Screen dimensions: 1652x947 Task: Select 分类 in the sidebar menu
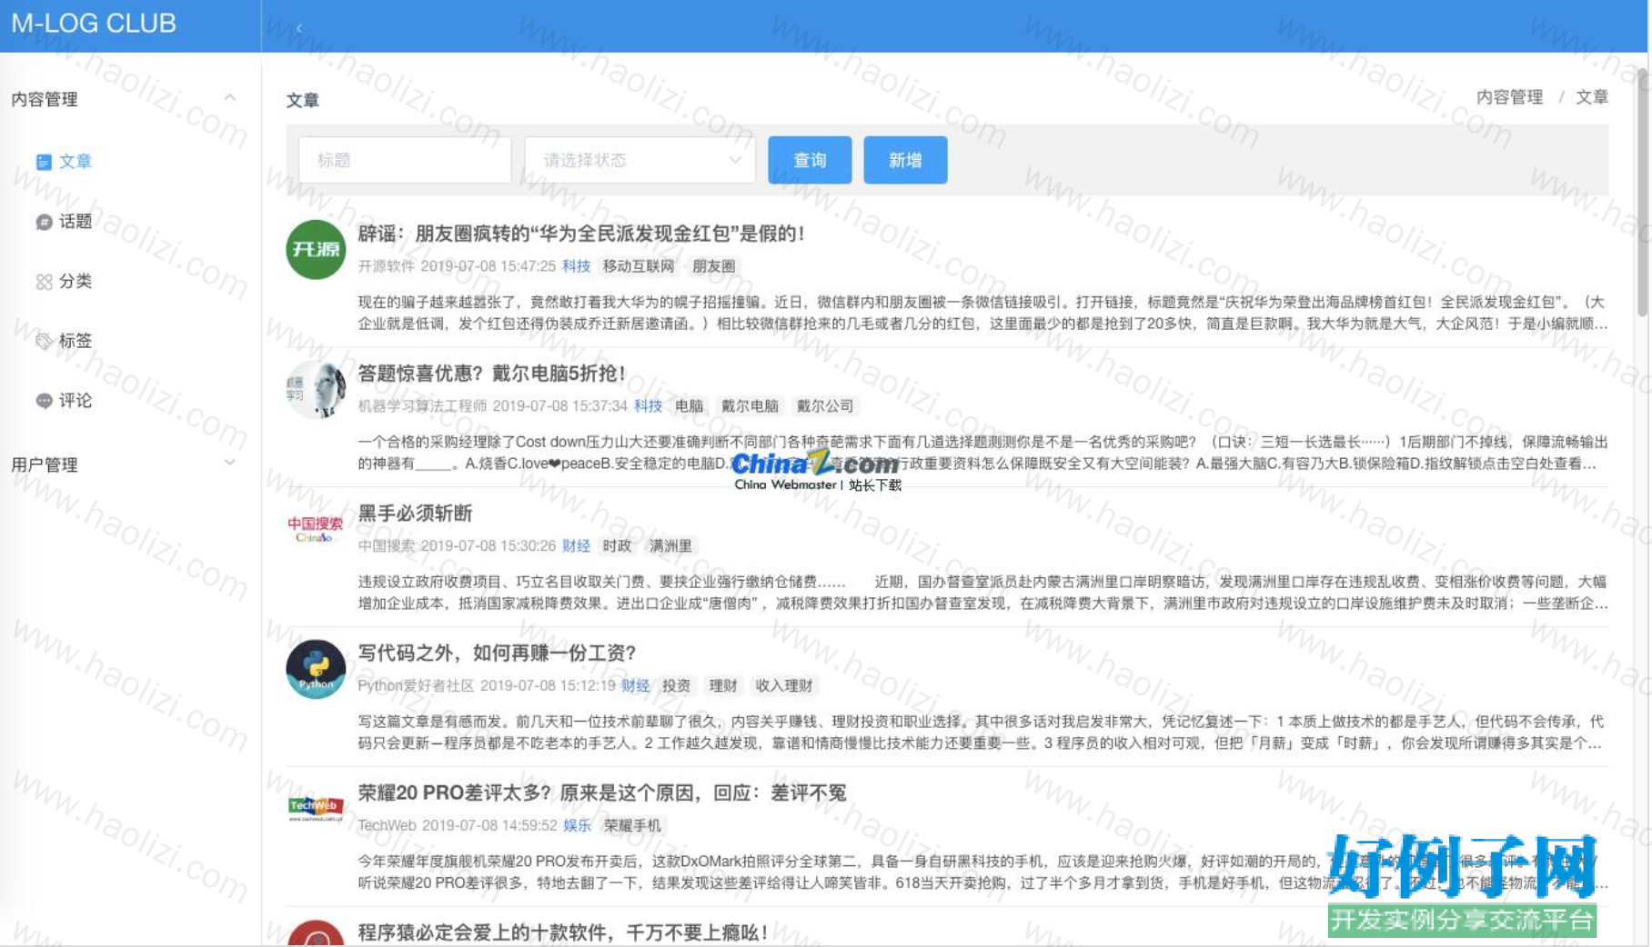76,282
